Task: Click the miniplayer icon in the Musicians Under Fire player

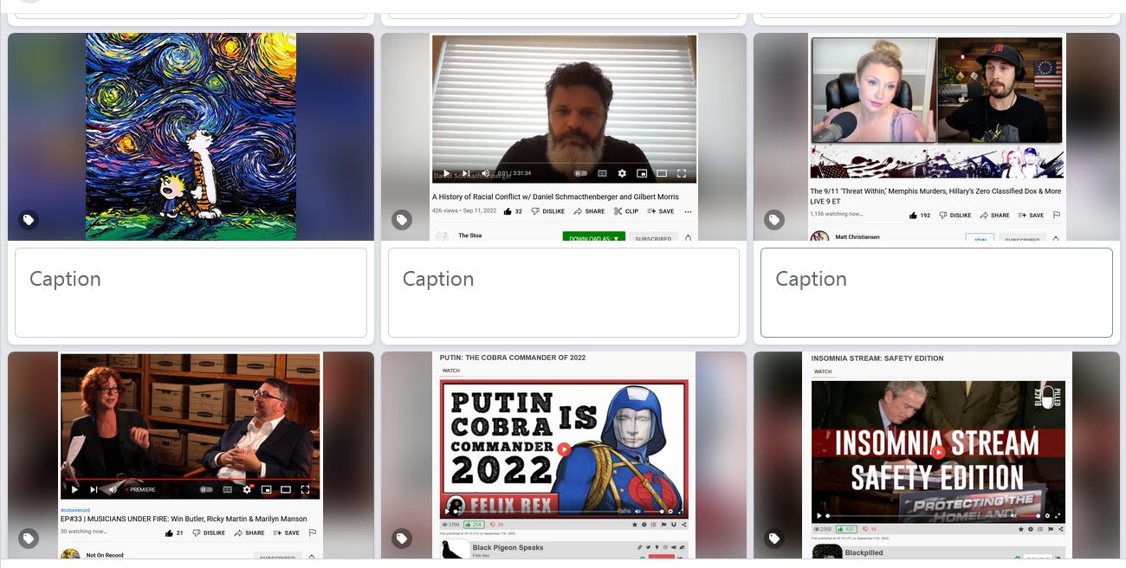Action: click(x=266, y=489)
